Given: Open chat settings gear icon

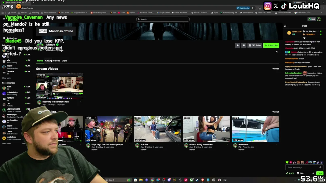Looking at the screenshot, I should (313, 173).
